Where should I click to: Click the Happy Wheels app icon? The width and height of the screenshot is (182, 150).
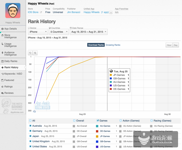pyautogui.click(x=13, y=10)
